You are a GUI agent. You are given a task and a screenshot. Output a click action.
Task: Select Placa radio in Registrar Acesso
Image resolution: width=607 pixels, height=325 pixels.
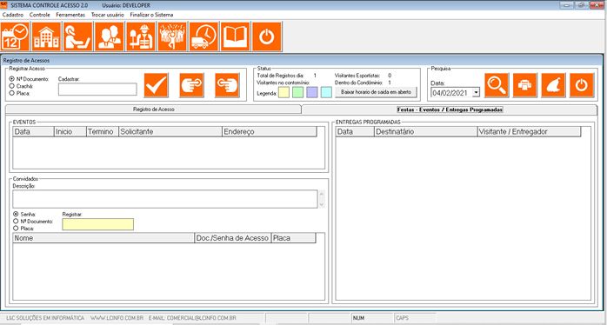(x=12, y=92)
